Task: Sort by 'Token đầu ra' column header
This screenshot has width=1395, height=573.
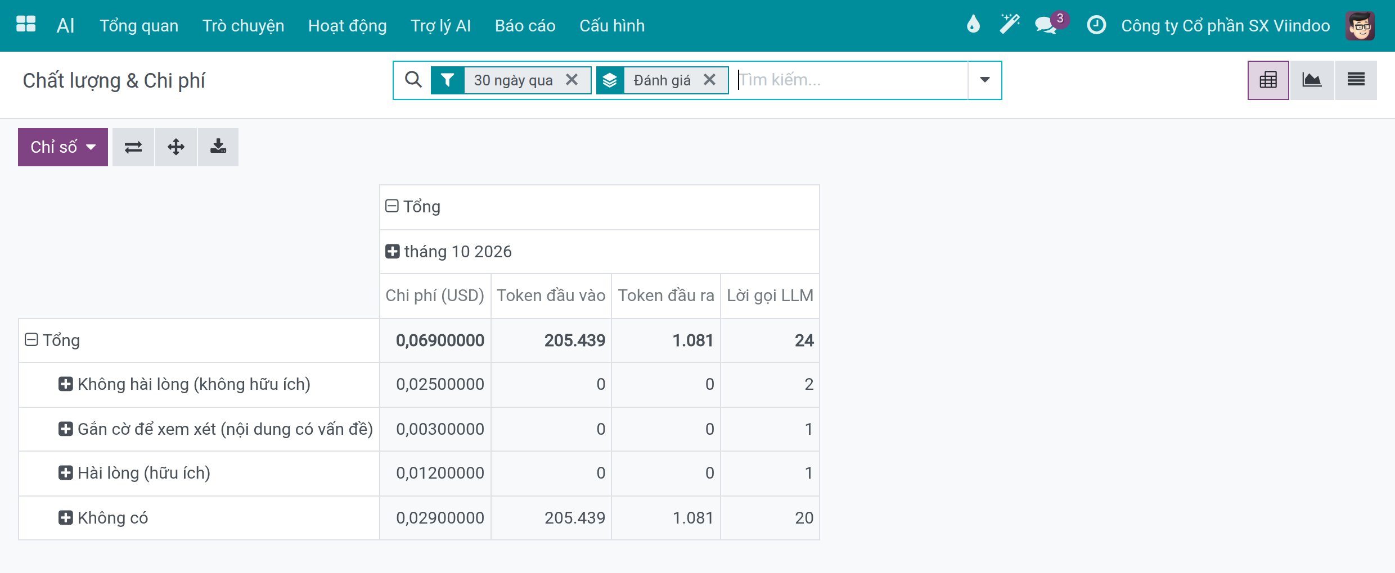Action: (x=666, y=295)
